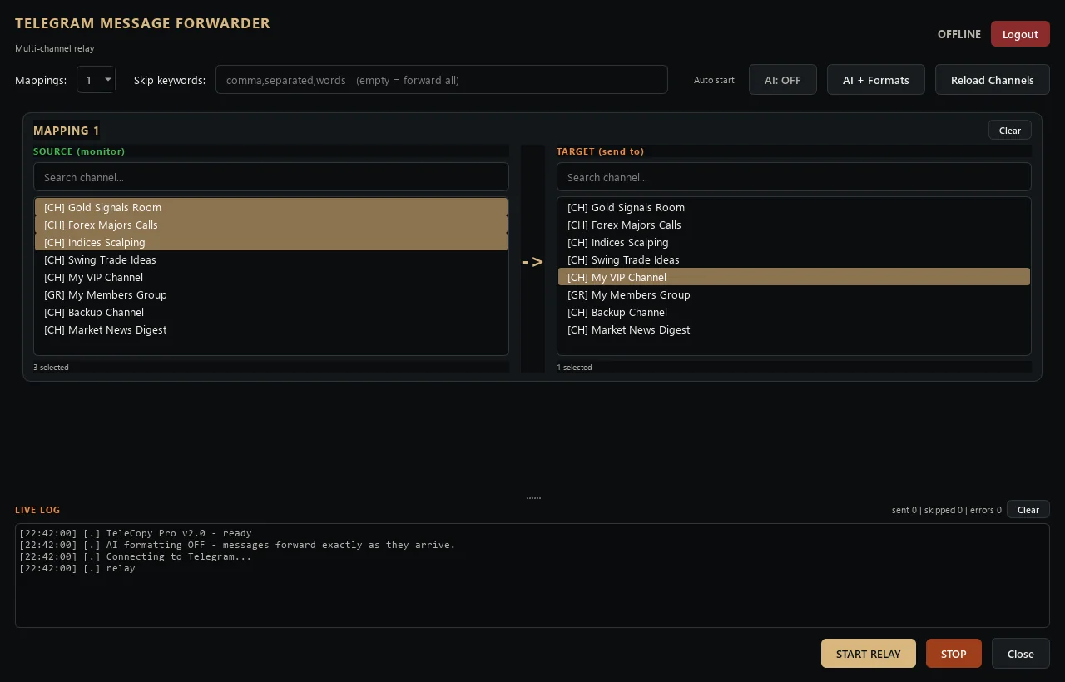The height and width of the screenshot is (682, 1065).
Task: Clear Mapping 1 selections
Action: (1009, 130)
